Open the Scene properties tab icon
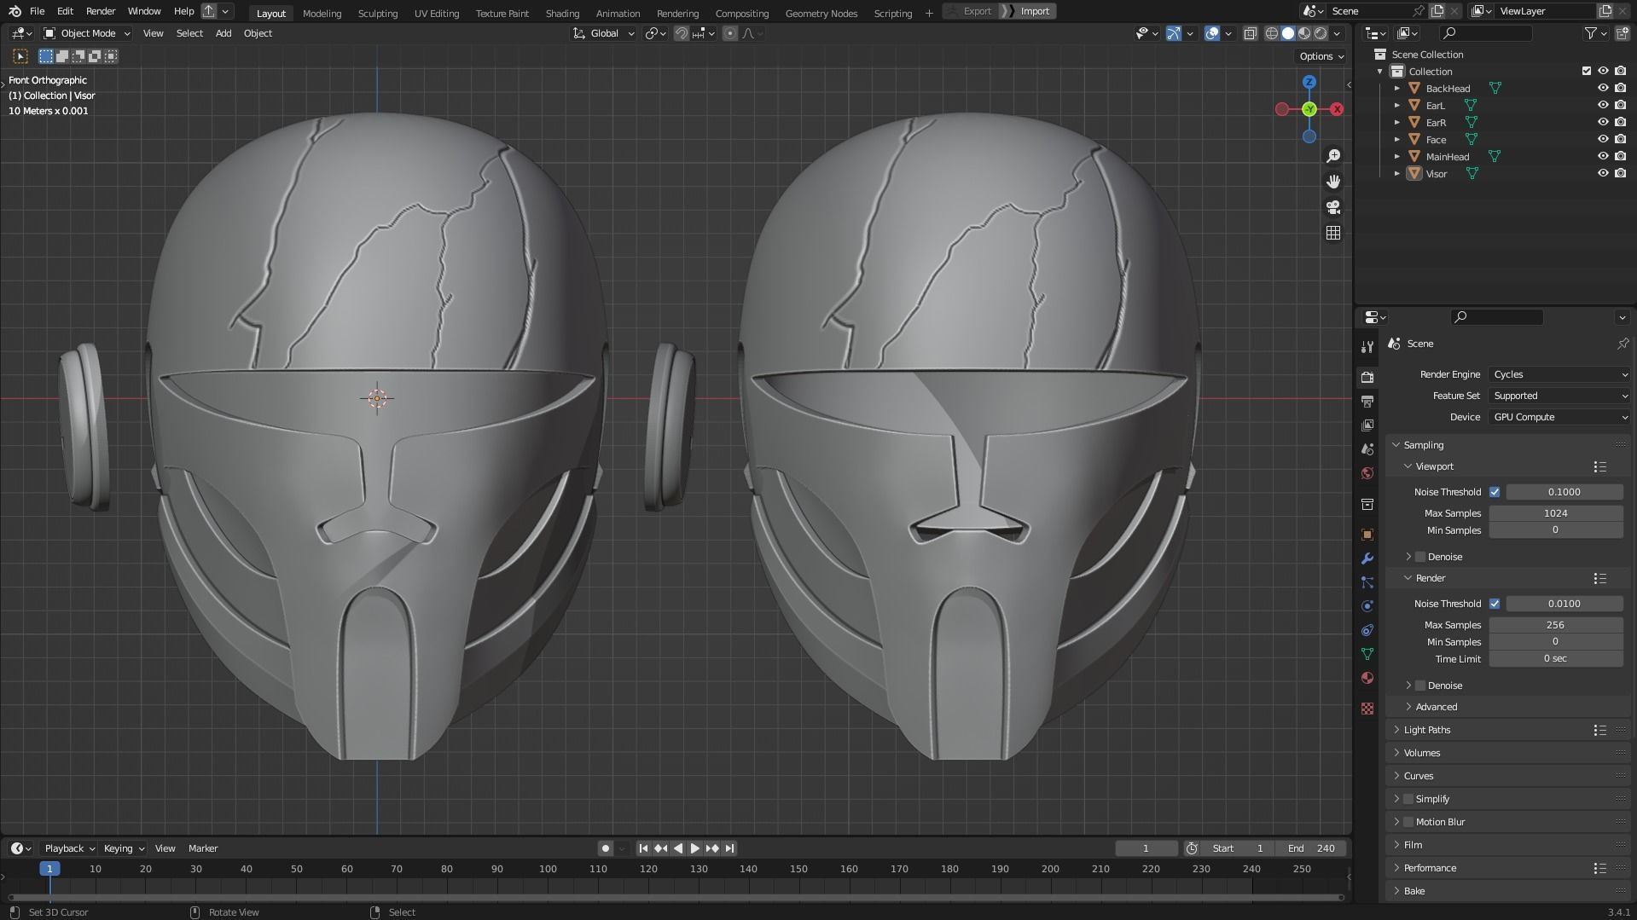The image size is (1637, 920). tap(1367, 448)
